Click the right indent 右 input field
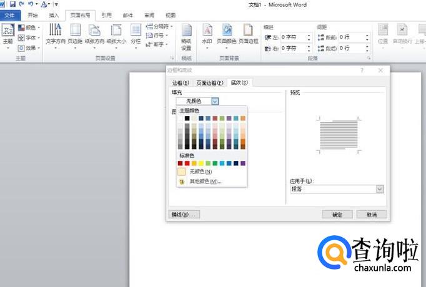 293,48
